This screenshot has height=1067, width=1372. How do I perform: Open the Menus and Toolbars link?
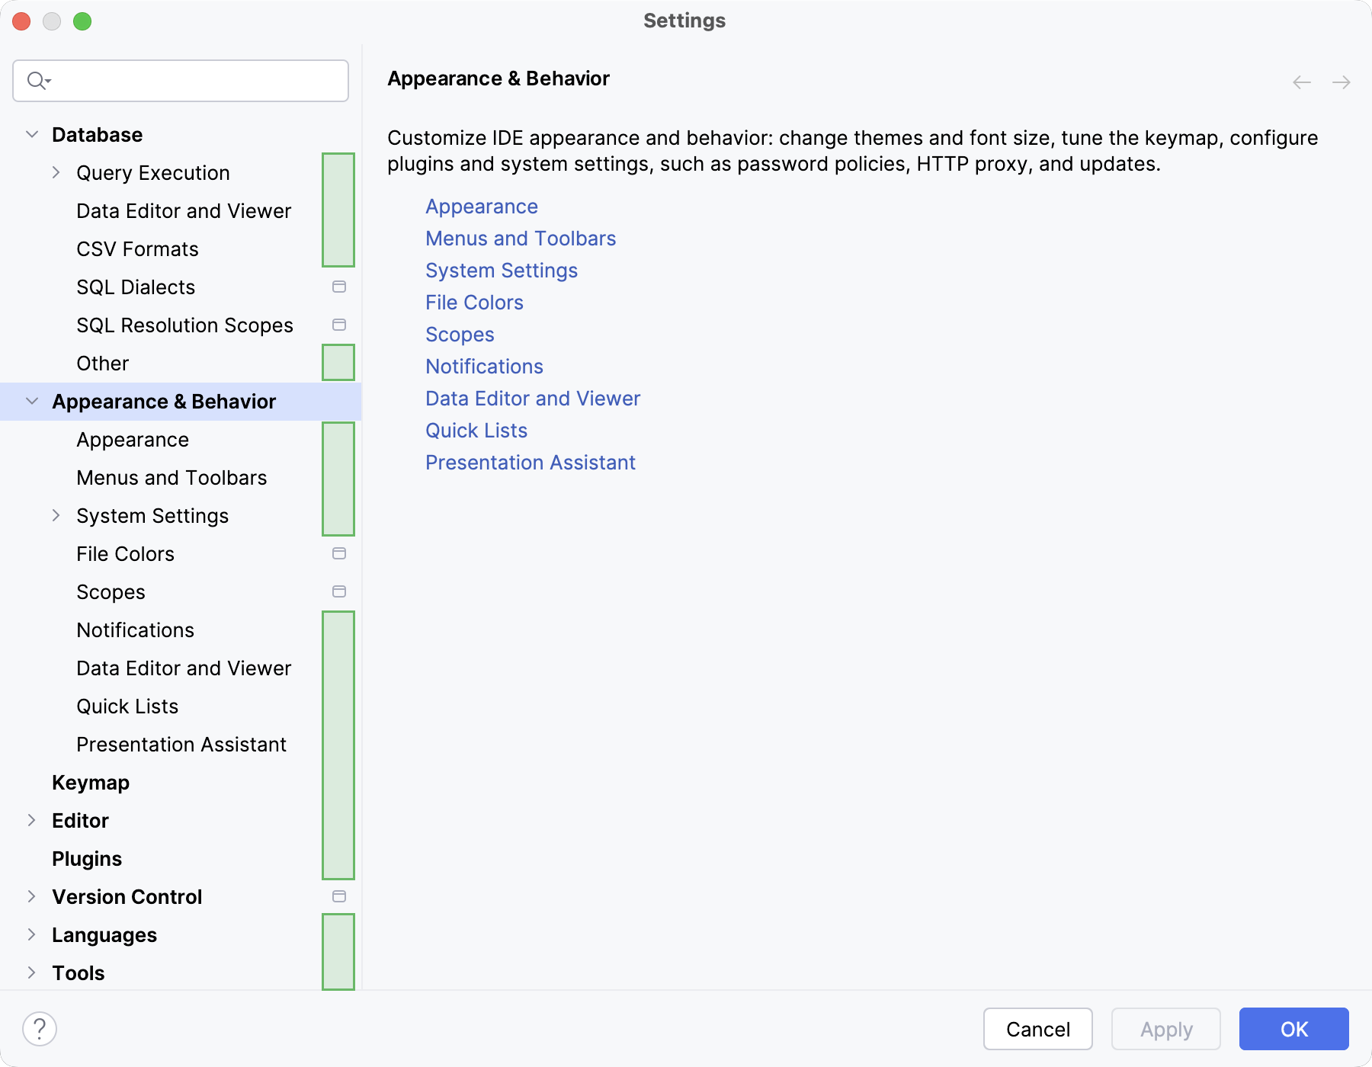point(521,239)
